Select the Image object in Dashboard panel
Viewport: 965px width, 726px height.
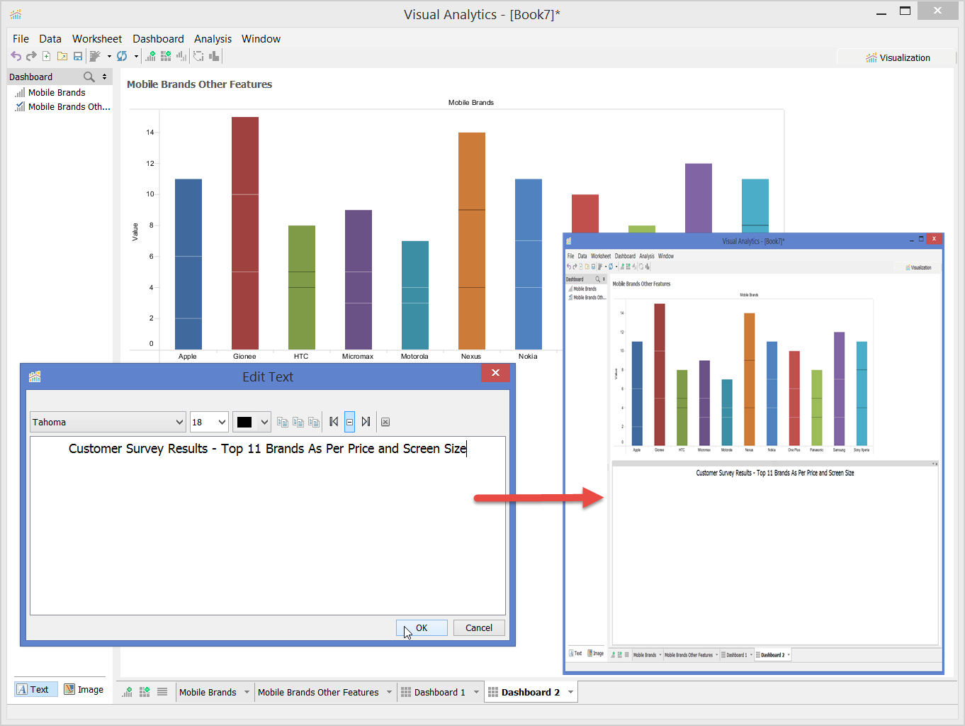(x=84, y=689)
